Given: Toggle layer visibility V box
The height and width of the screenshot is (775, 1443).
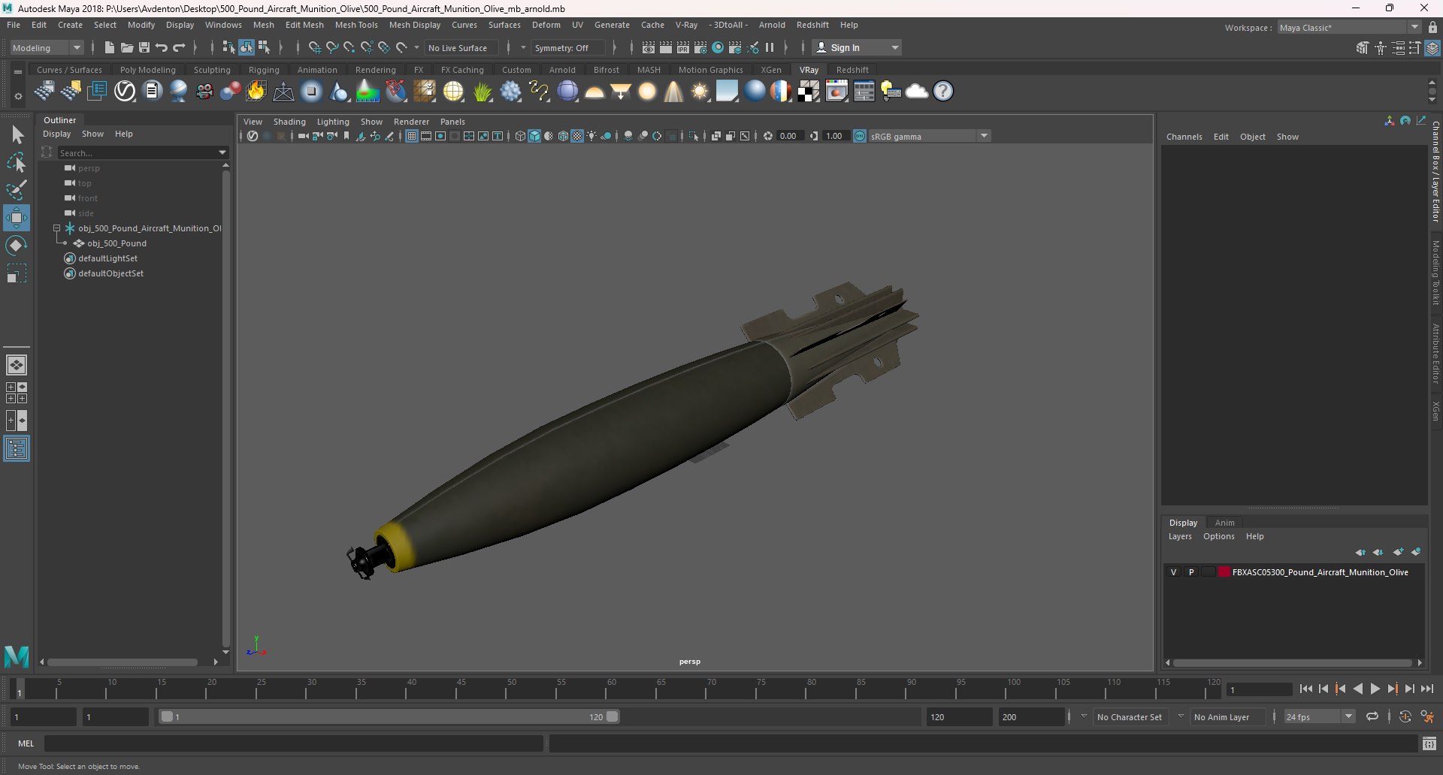Looking at the screenshot, I should coord(1174,572).
